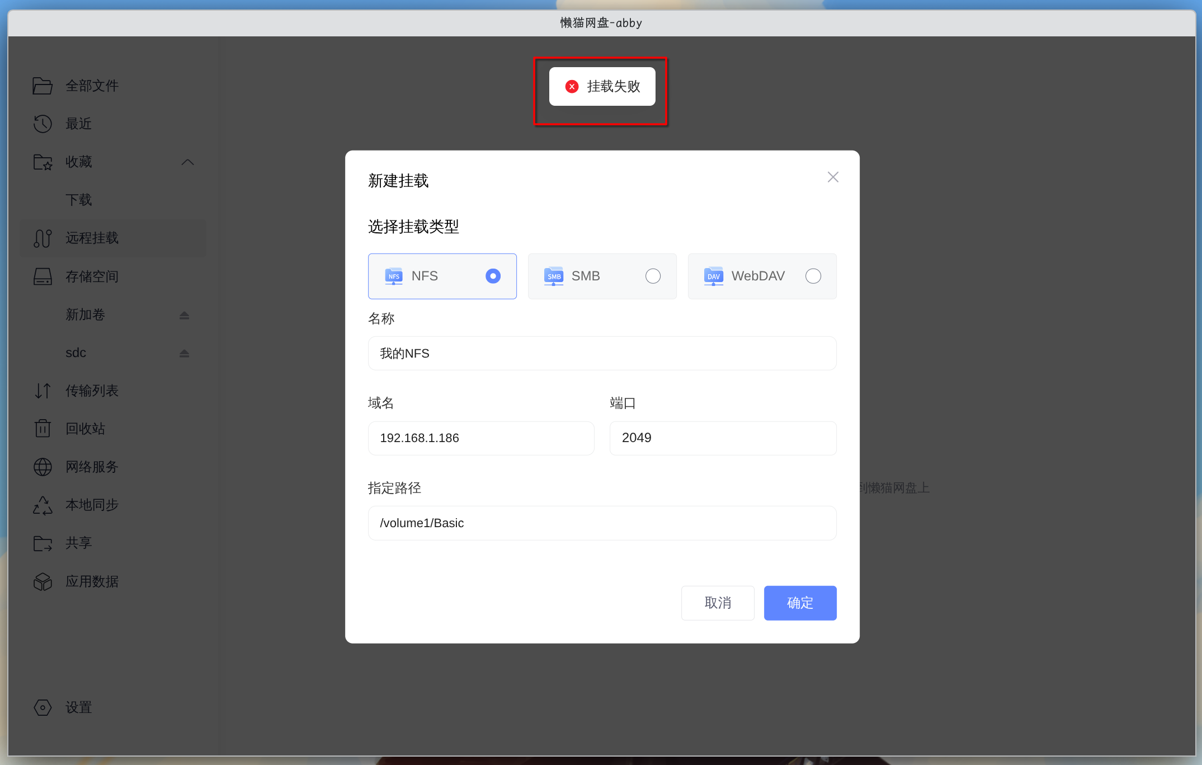
Task: Eject the sdc volume
Action: [185, 353]
